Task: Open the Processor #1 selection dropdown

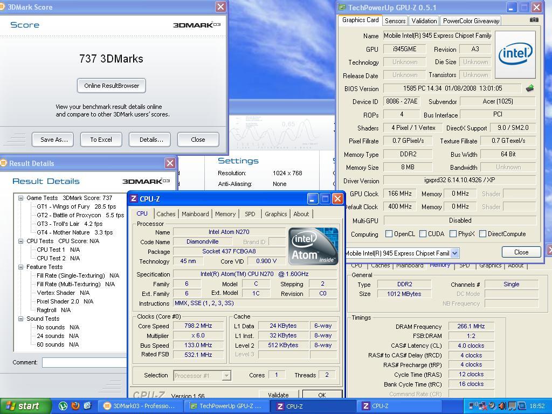Action: pos(227,376)
